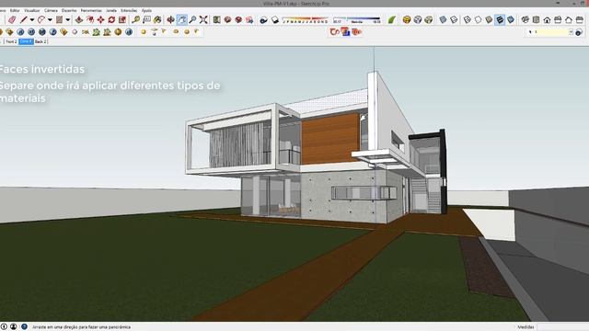The width and height of the screenshot is (589, 331).
Task: Activate the Orbit tool
Action: (170, 19)
